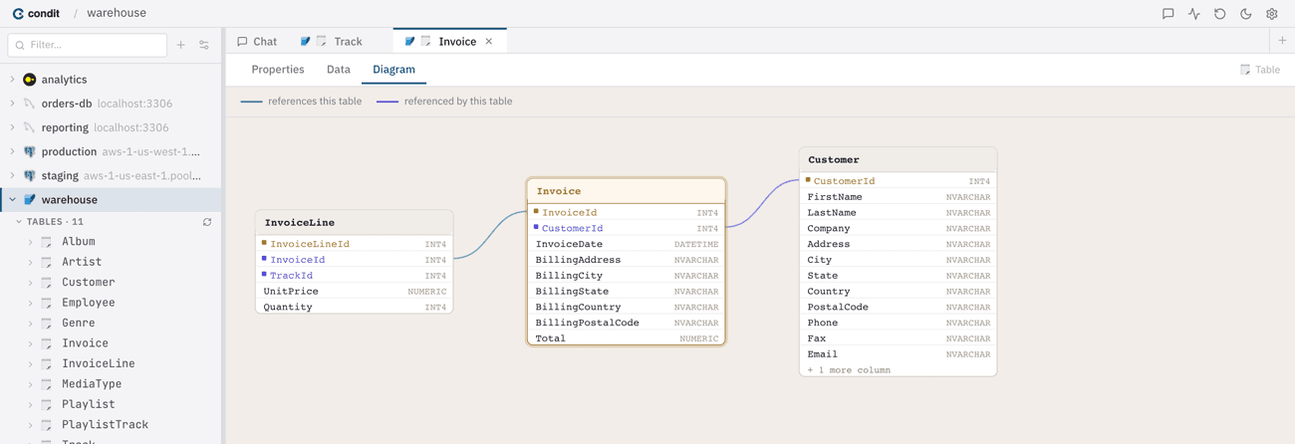
Task: Switch to the Chat tab
Action: click(257, 42)
